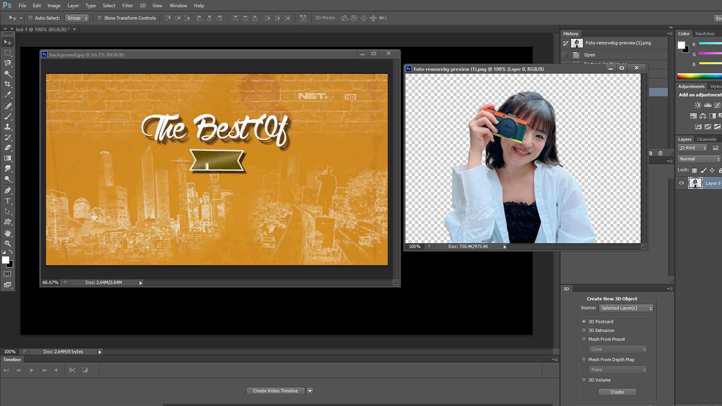The width and height of the screenshot is (722, 406).
Task: Click the foreground color swatch in toolbox
Action: [6, 261]
